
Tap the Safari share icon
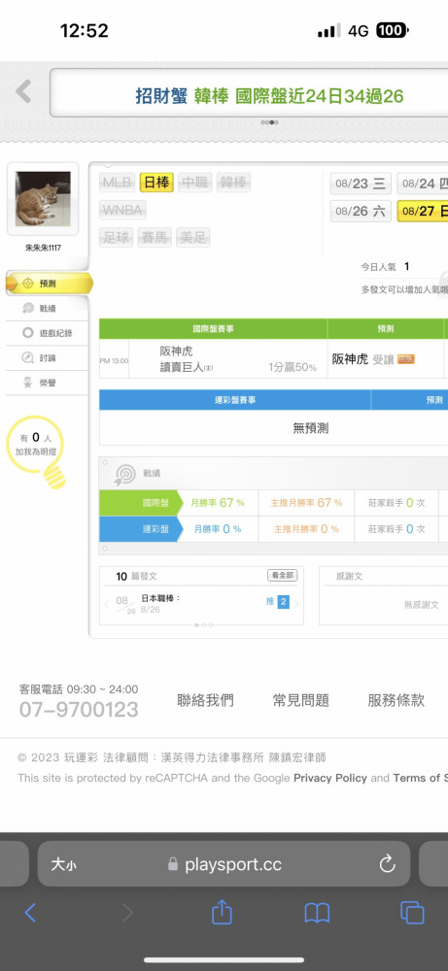[222, 912]
